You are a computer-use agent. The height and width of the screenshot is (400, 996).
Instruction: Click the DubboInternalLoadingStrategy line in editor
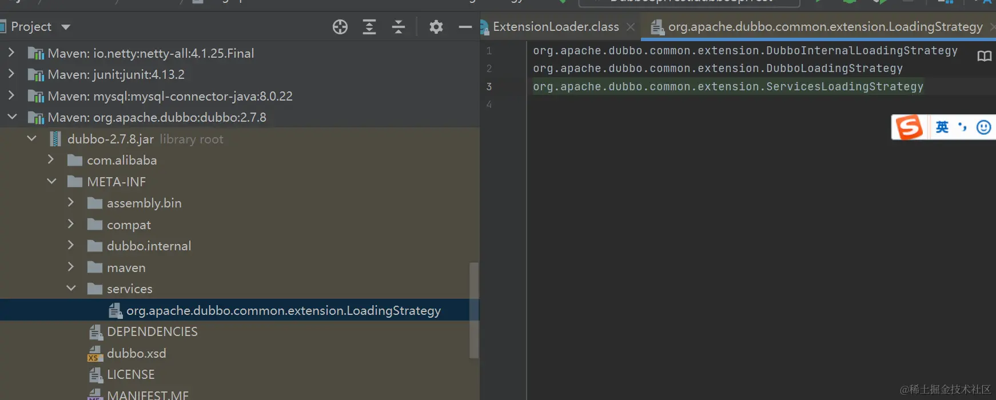pos(745,50)
